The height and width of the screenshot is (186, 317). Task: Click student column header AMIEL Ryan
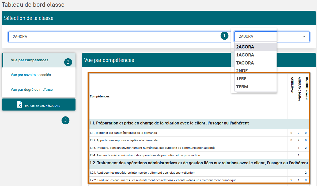coord(292,85)
